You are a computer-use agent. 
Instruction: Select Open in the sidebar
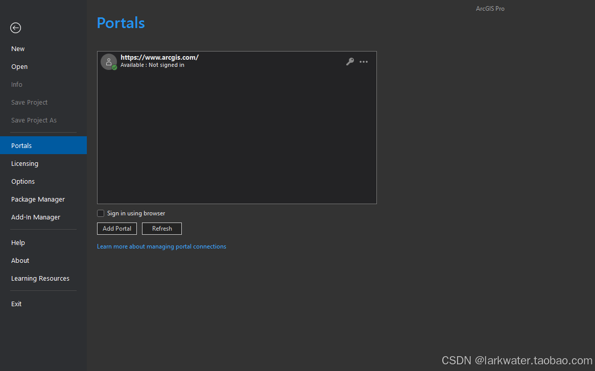click(x=43, y=66)
